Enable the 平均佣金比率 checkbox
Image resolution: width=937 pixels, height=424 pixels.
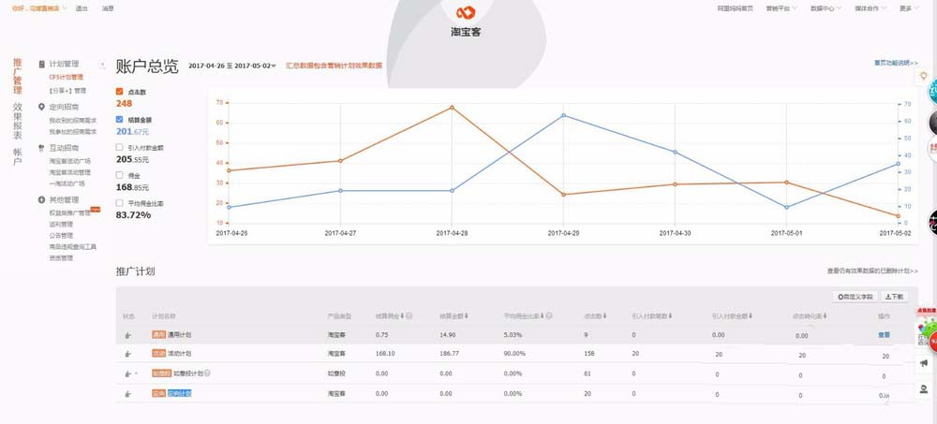120,203
